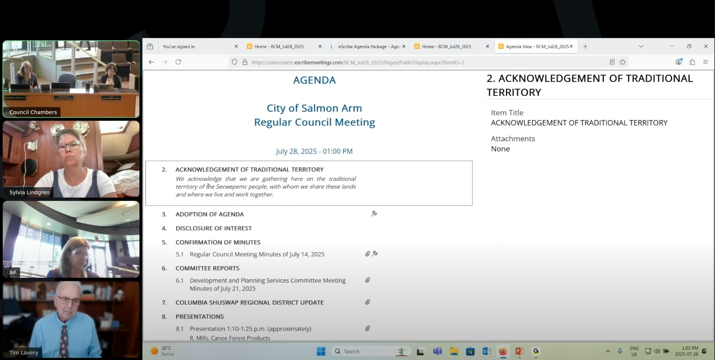Open the Firefox application menu
This screenshot has width=715, height=360.
pos(706,62)
